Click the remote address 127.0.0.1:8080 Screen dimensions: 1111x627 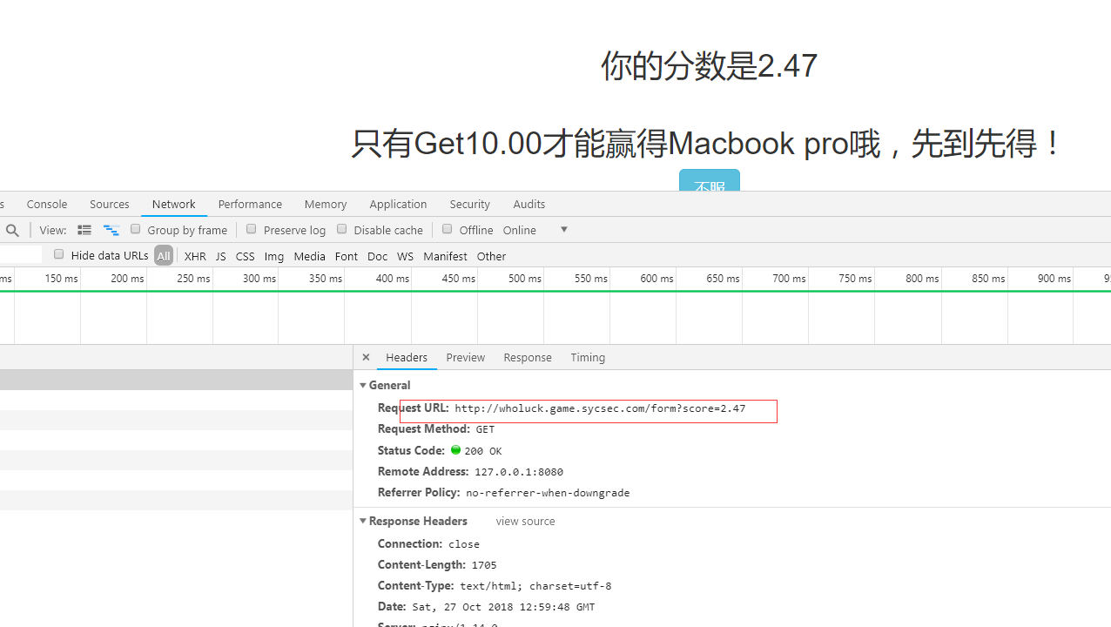[519, 472]
